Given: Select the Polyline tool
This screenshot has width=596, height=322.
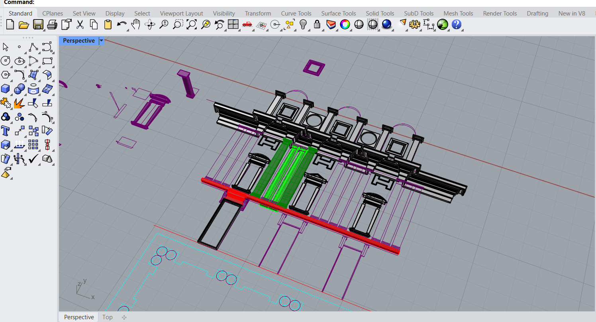Looking at the screenshot, I should [33, 47].
